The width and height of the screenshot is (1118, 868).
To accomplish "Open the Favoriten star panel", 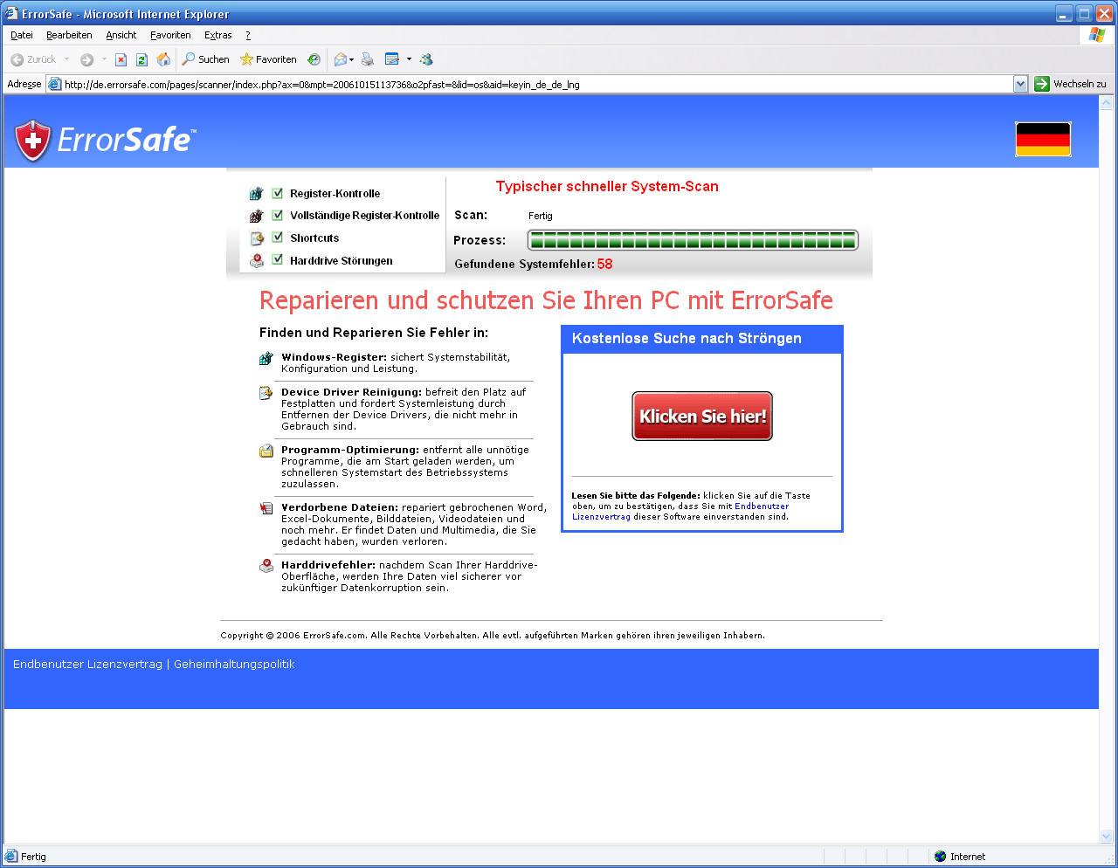I will [268, 59].
